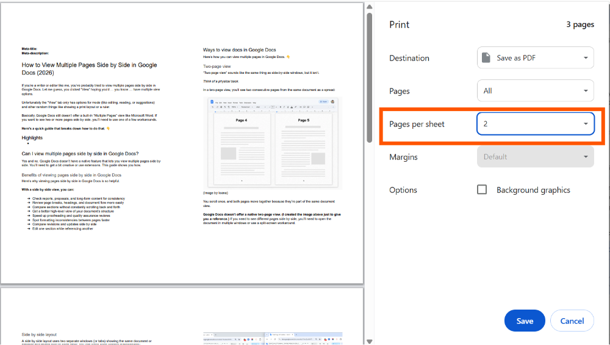Click the Cancel button

[572, 321]
